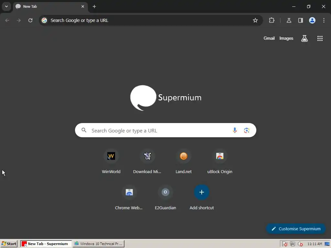Open a new tab with plus button
This screenshot has width=331, height=248.
94,6
